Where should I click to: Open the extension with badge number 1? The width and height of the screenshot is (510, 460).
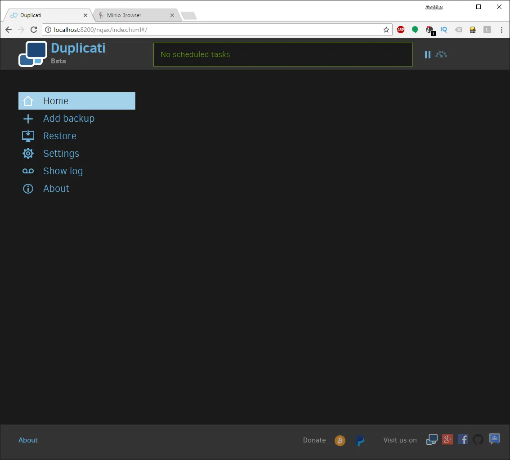click(x=430, y=31)
